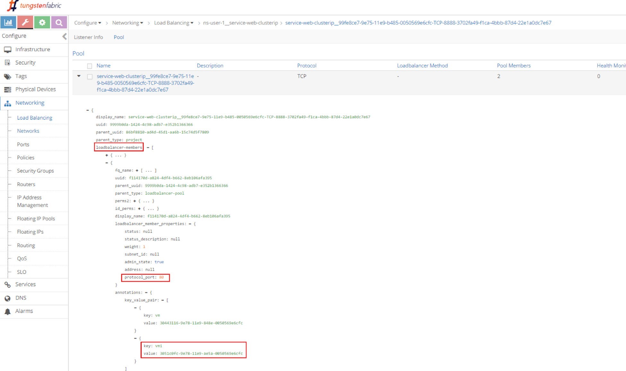Open Networks in the sidebar
This screenshot has width=626, height=371.
coord(28,131)
